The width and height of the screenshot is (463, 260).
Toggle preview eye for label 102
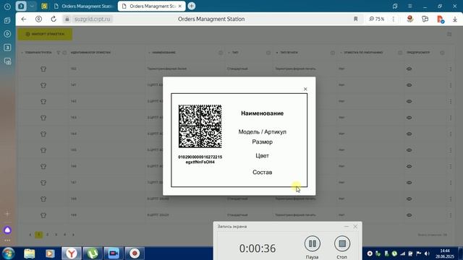[x=409, y=69]
